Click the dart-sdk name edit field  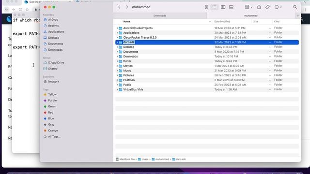click(x=129, y=42)
